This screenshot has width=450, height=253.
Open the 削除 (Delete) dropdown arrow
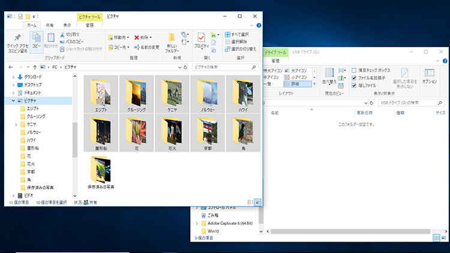pos(151,37)
